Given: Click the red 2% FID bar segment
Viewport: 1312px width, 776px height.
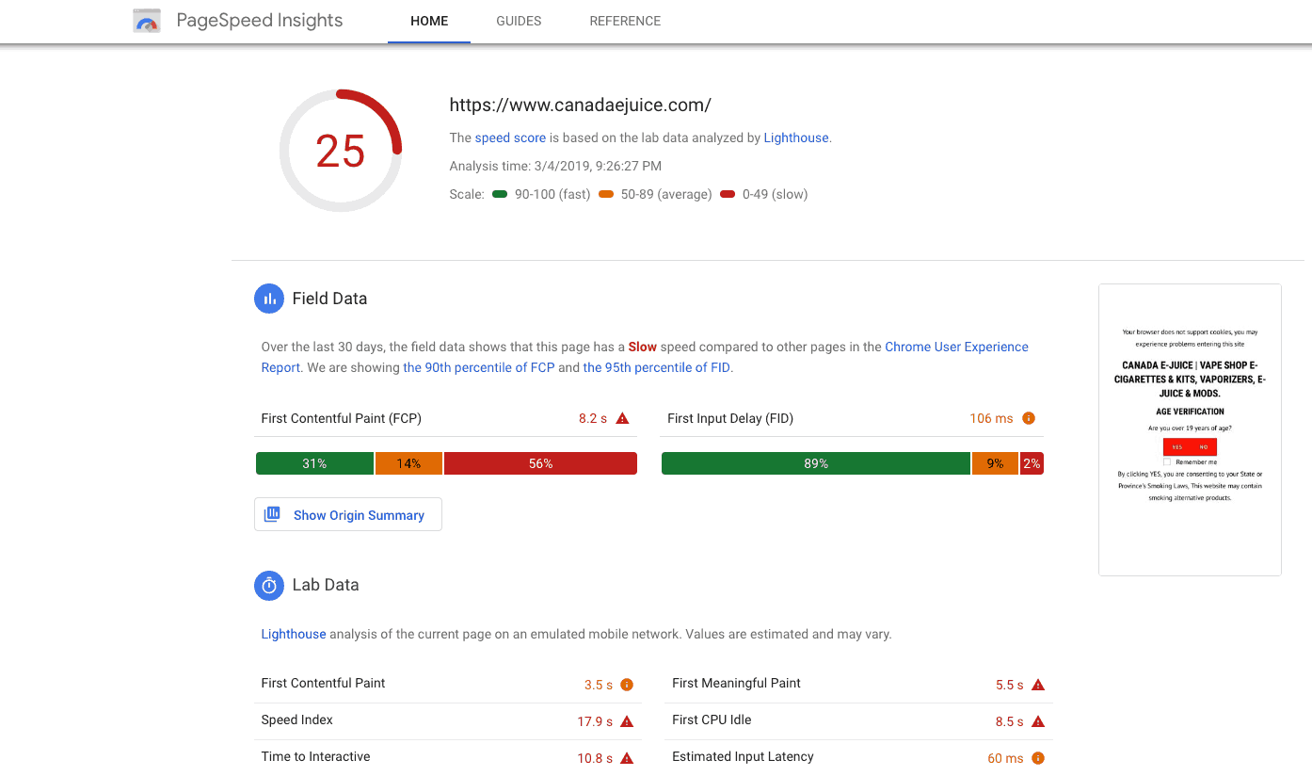Looking at the screenshot, I should point(1032,463).
